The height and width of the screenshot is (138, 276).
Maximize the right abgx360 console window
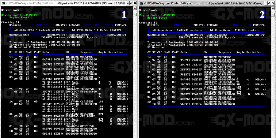[269, 3]
